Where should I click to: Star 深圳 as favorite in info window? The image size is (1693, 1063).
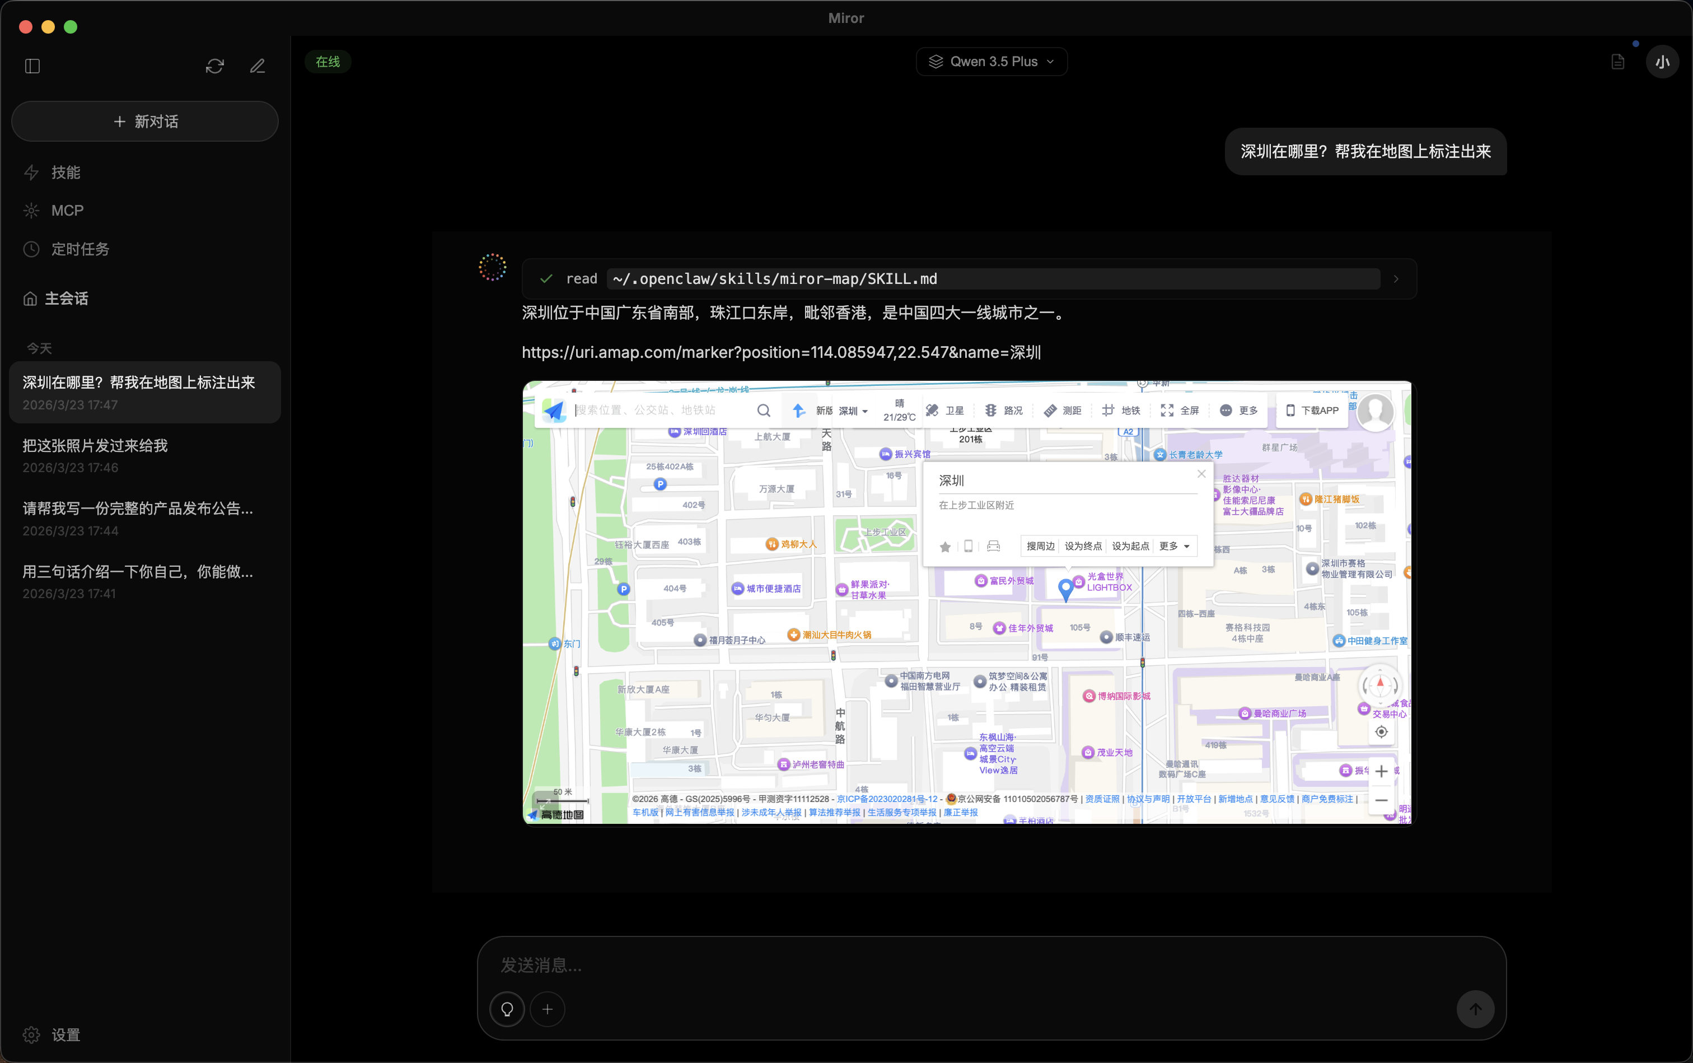pyautogui.click(x=944, y=546)
